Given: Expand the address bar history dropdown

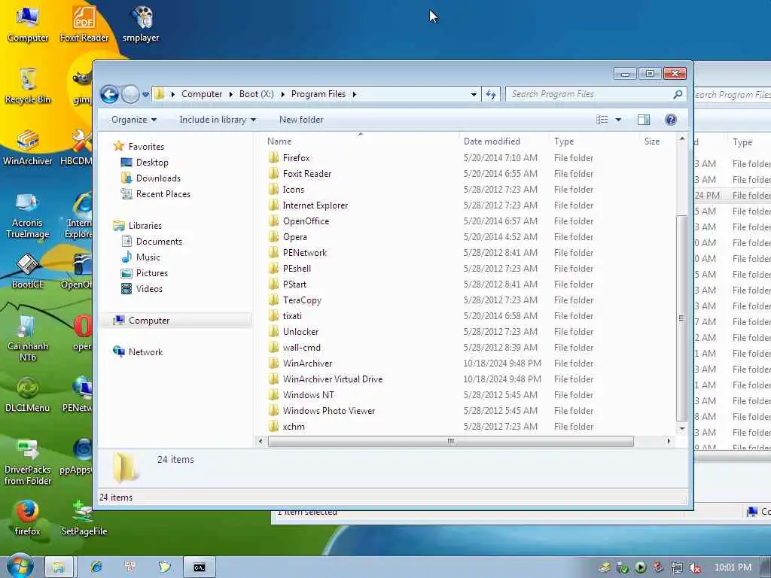Looking at the screenshot, I should 474,94.
